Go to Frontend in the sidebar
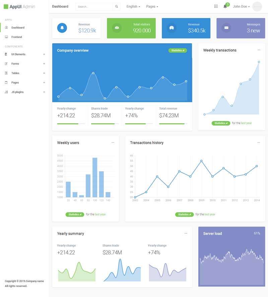This screenshot has width=268, height=297. (x=16, y=37)
